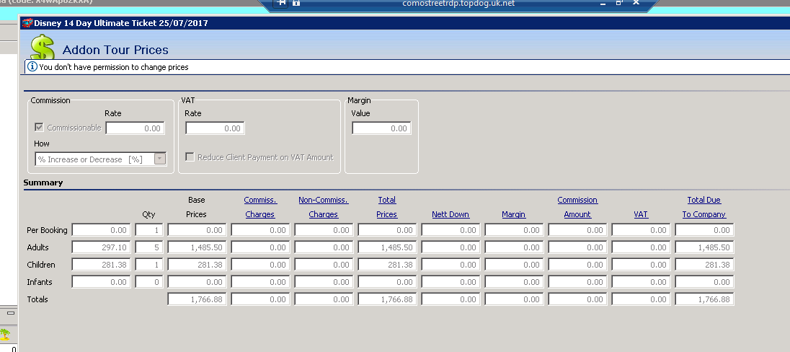790x352 pixels.
Task: Toggle the Commissionable checkbox
Action: tap(39, 127)
